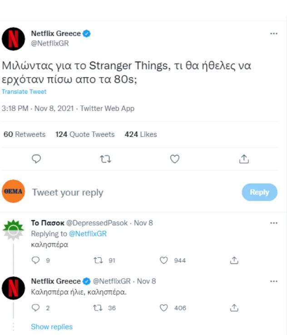Reply to the Το Πασοκ comment

click(x=36, y=260)
